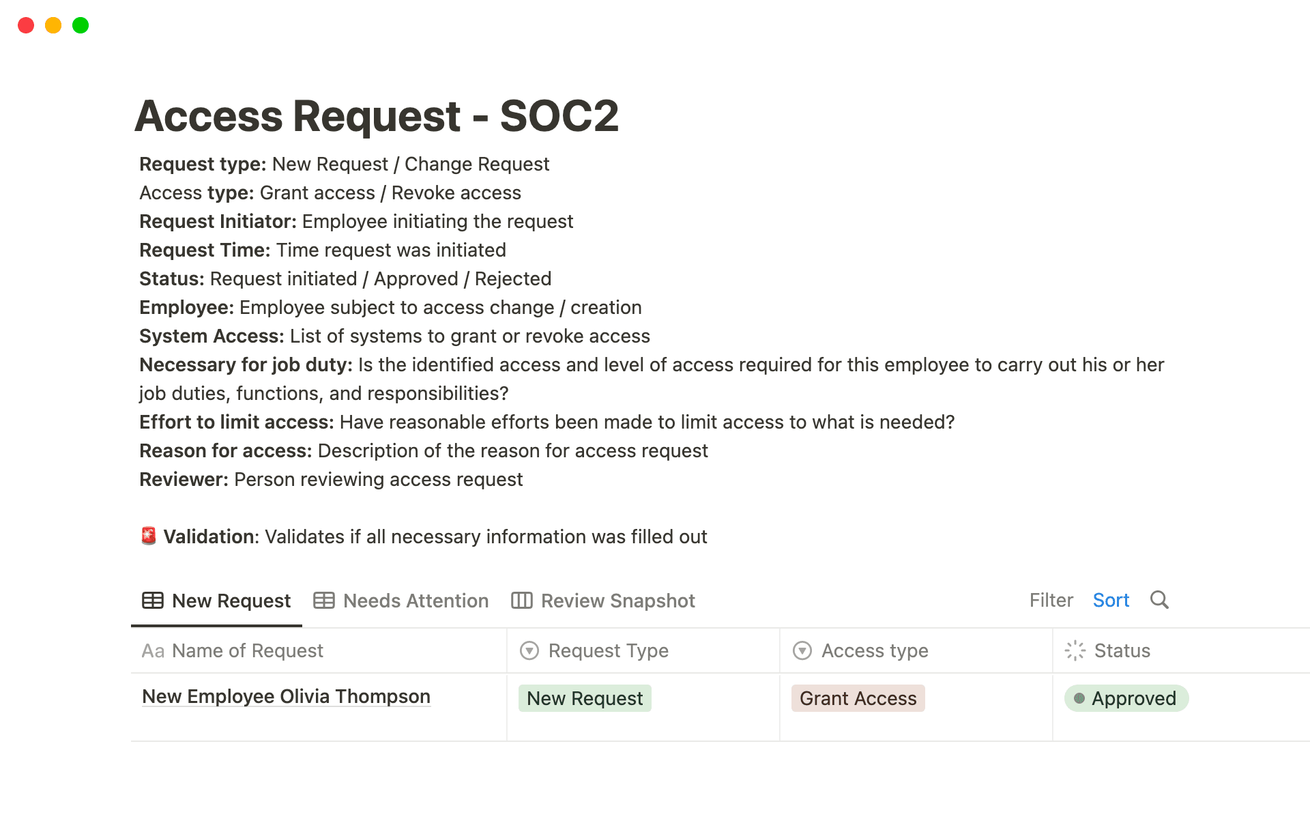Switch to the Review Snapshot tab
This screenshot has height=819, width=1310.
click(x=617, y=600)
